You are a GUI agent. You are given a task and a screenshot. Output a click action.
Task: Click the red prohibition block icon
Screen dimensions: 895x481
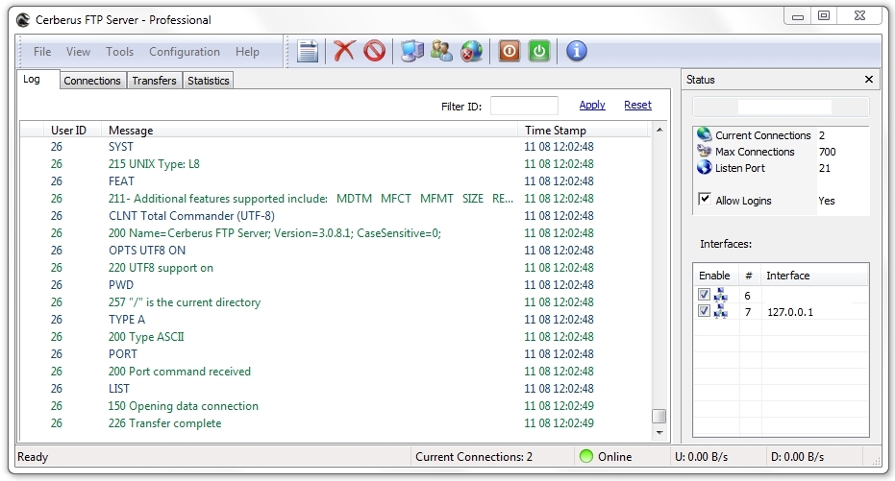[375, 51]
